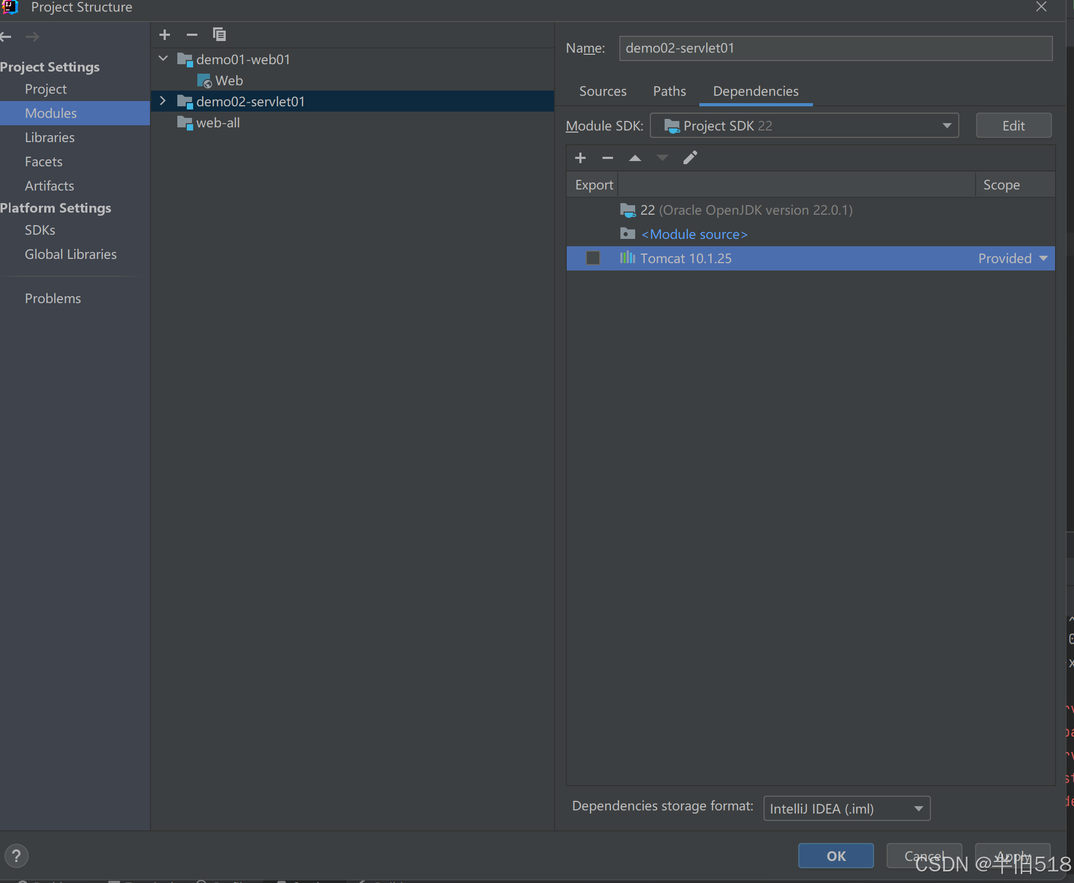Viewport: 1074px width, 883px height.
Task: Click the IntelliJ IDEA logo icon
Action: [x=11, y=7]
